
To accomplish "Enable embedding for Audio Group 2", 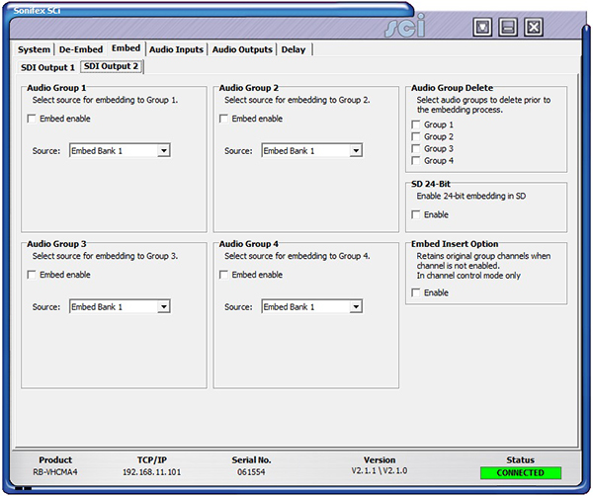I will 223,119.
